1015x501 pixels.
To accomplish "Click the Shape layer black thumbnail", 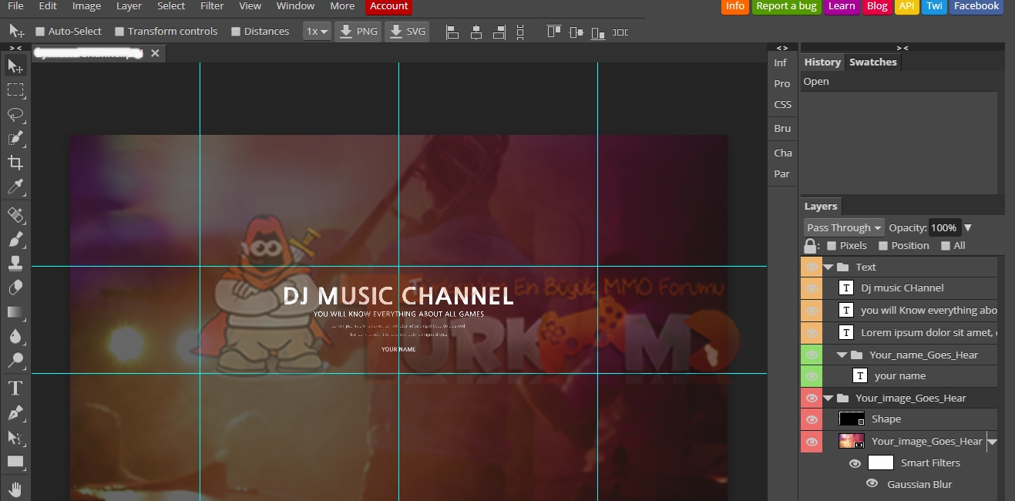I will pyautogui.click(x=852, y=419).
